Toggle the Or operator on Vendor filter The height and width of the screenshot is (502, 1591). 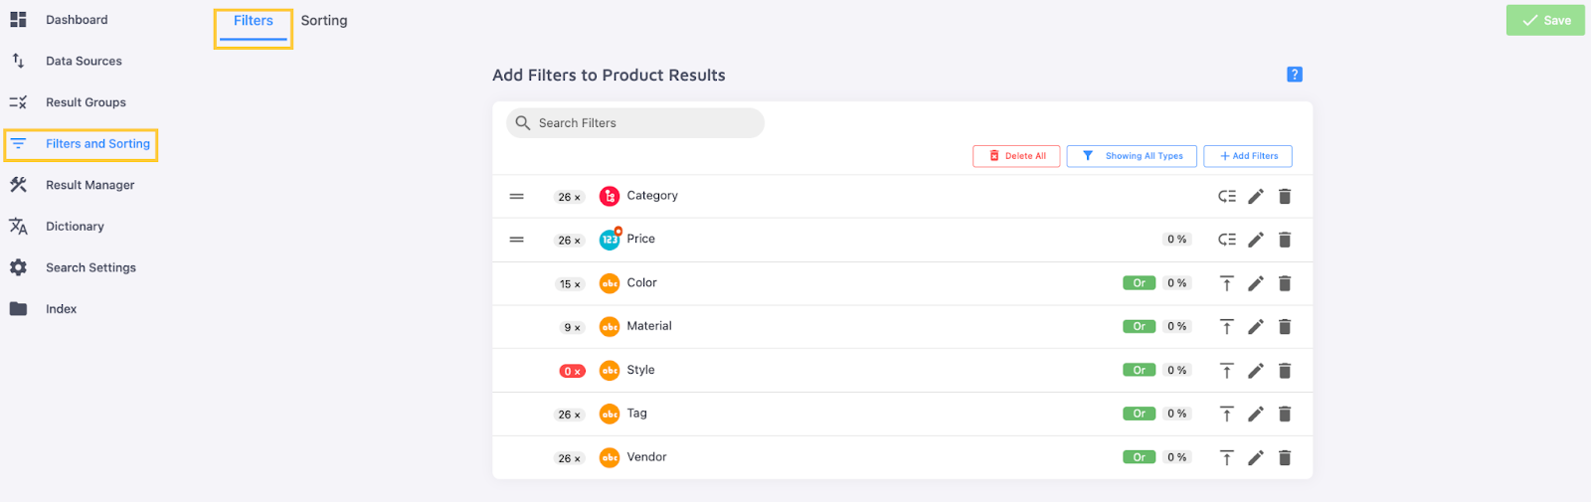tap(1140, 458)
